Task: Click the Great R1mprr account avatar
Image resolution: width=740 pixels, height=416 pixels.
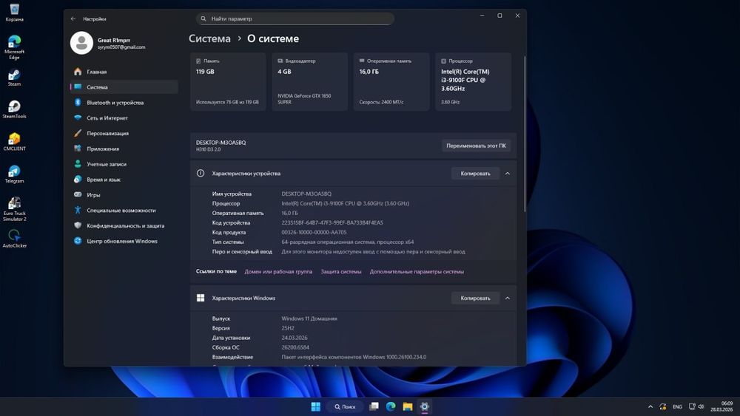Action: 81,43
